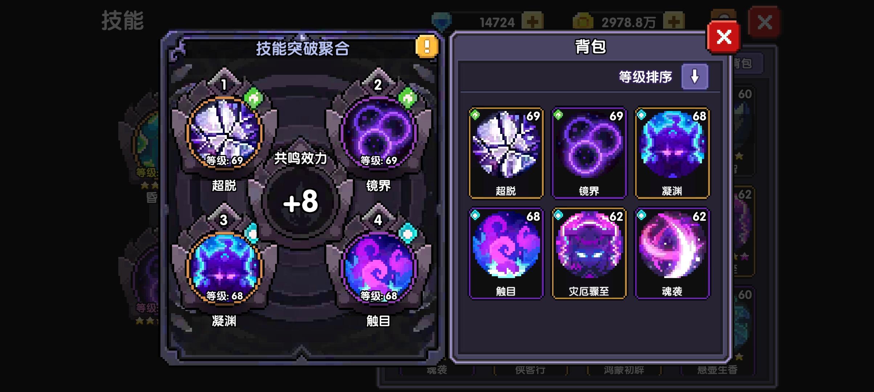Open the yellow exclamation info icon
Screen dimensions: 874x392
pos(427,46)
